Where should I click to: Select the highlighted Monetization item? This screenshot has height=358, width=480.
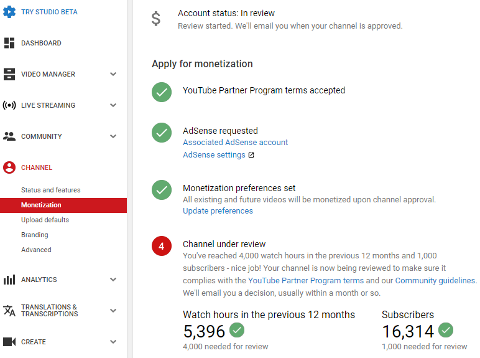click(63, 205)
